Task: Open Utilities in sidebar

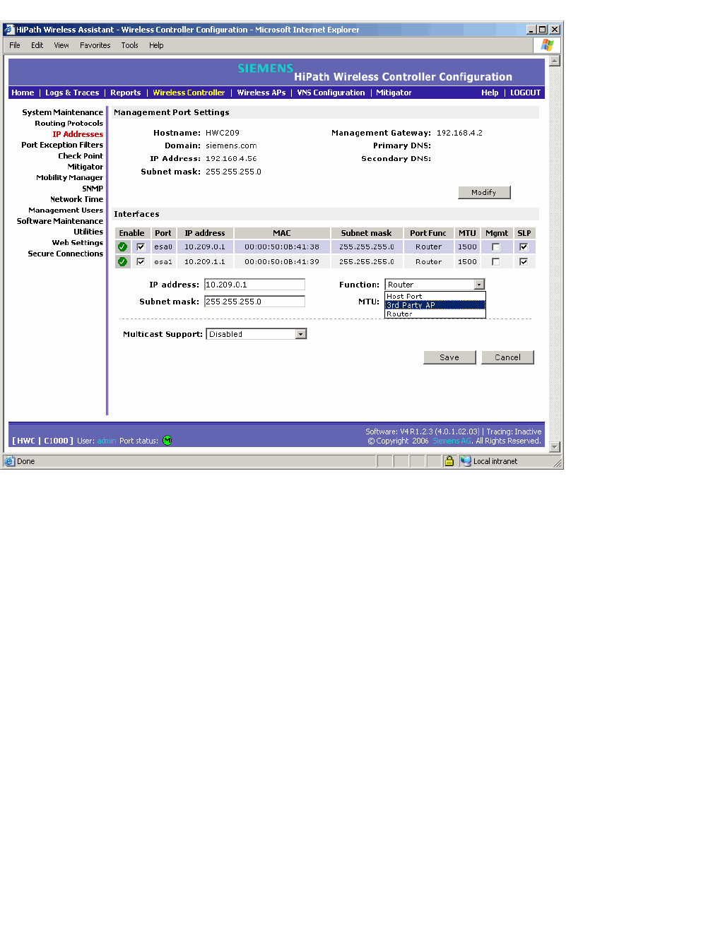Action: click(88, 232)
